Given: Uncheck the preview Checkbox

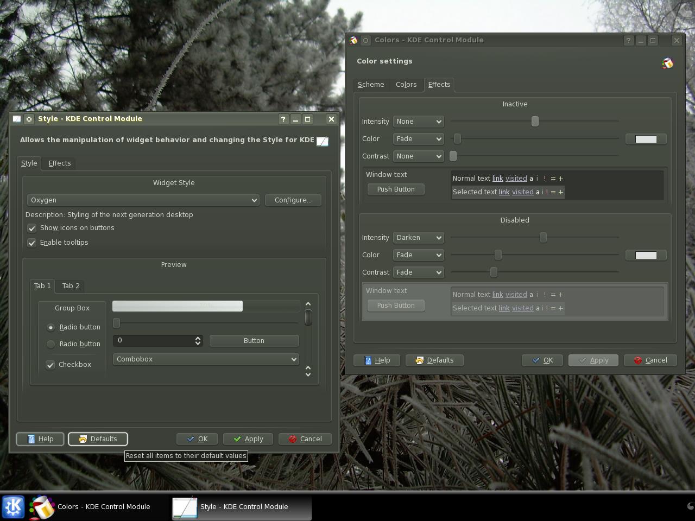Looking at the screenshot, I should (50, 365).
